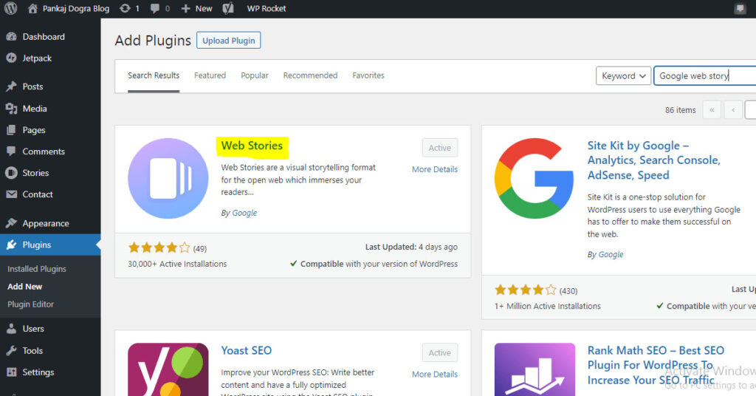Open Installed Plugins submenu
The width and height of the screenshot is (756, 396).
pos(37,269)
